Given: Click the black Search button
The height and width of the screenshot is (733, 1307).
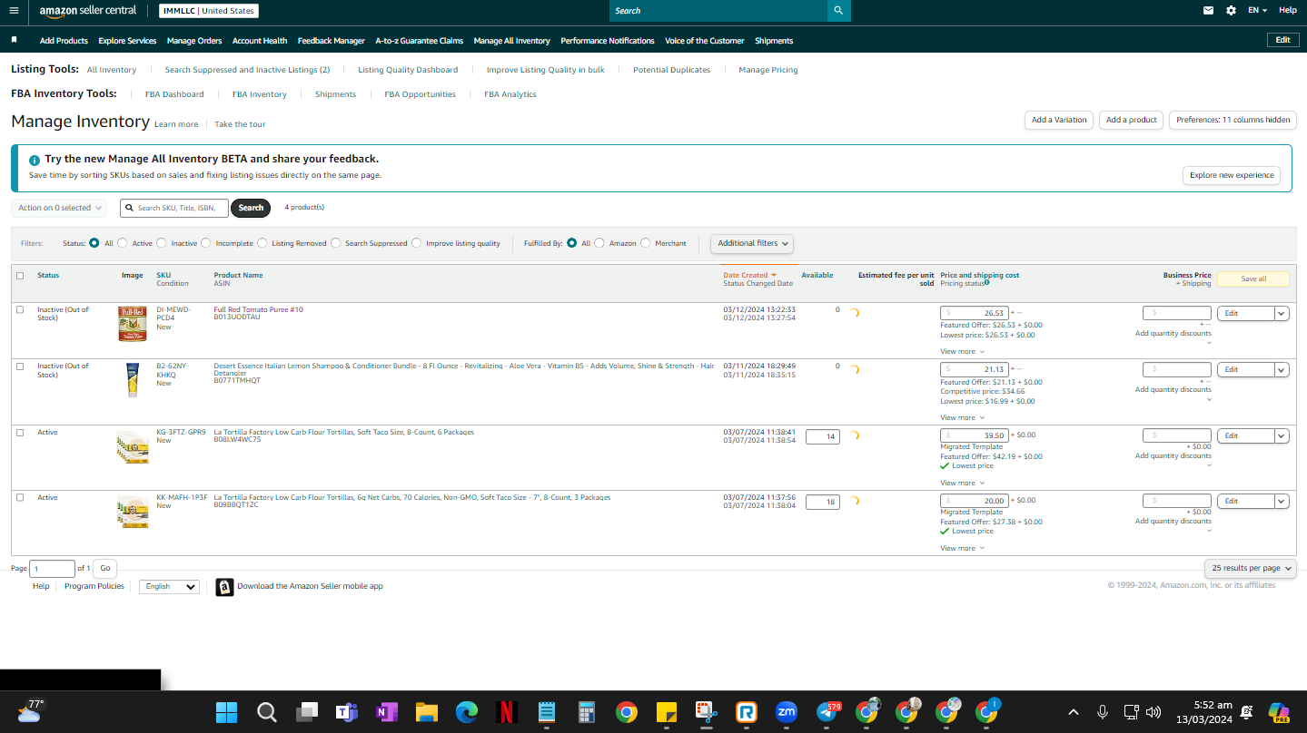Looking at the screenshot, I should pyautogui.click(x=251, y=208).
